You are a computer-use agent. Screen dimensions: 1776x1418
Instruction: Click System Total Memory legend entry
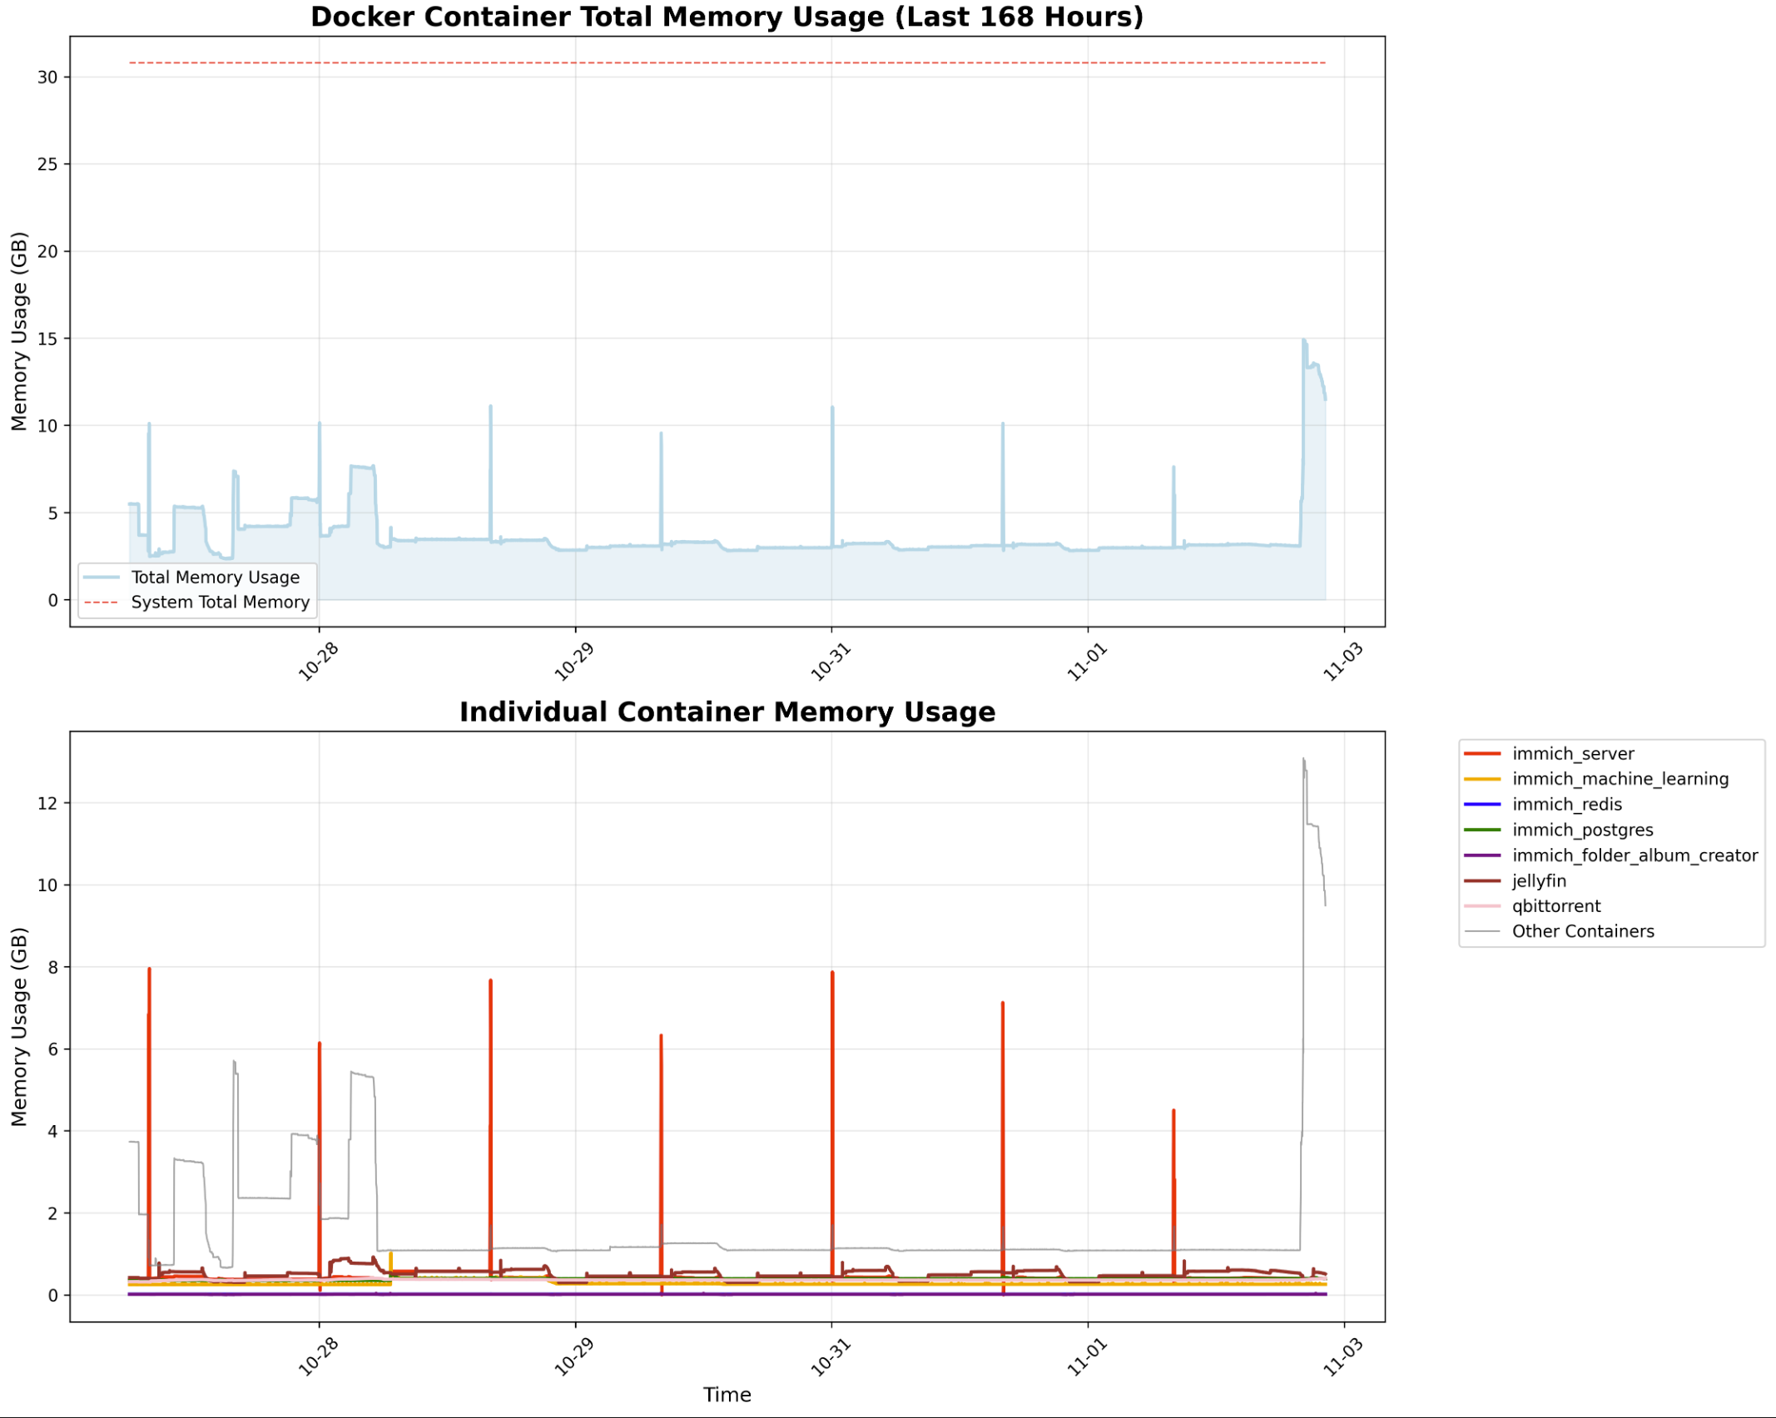[x=220, y=602]
